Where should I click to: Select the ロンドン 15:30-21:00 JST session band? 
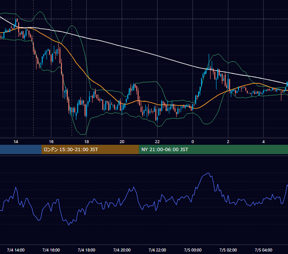pyautogui.click(x=90, y=149)
